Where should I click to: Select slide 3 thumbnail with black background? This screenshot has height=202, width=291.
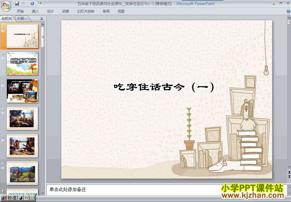tap(22, 91)
